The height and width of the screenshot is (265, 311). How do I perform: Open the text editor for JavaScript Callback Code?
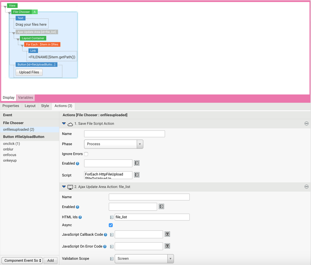click(x=167, y=234)
